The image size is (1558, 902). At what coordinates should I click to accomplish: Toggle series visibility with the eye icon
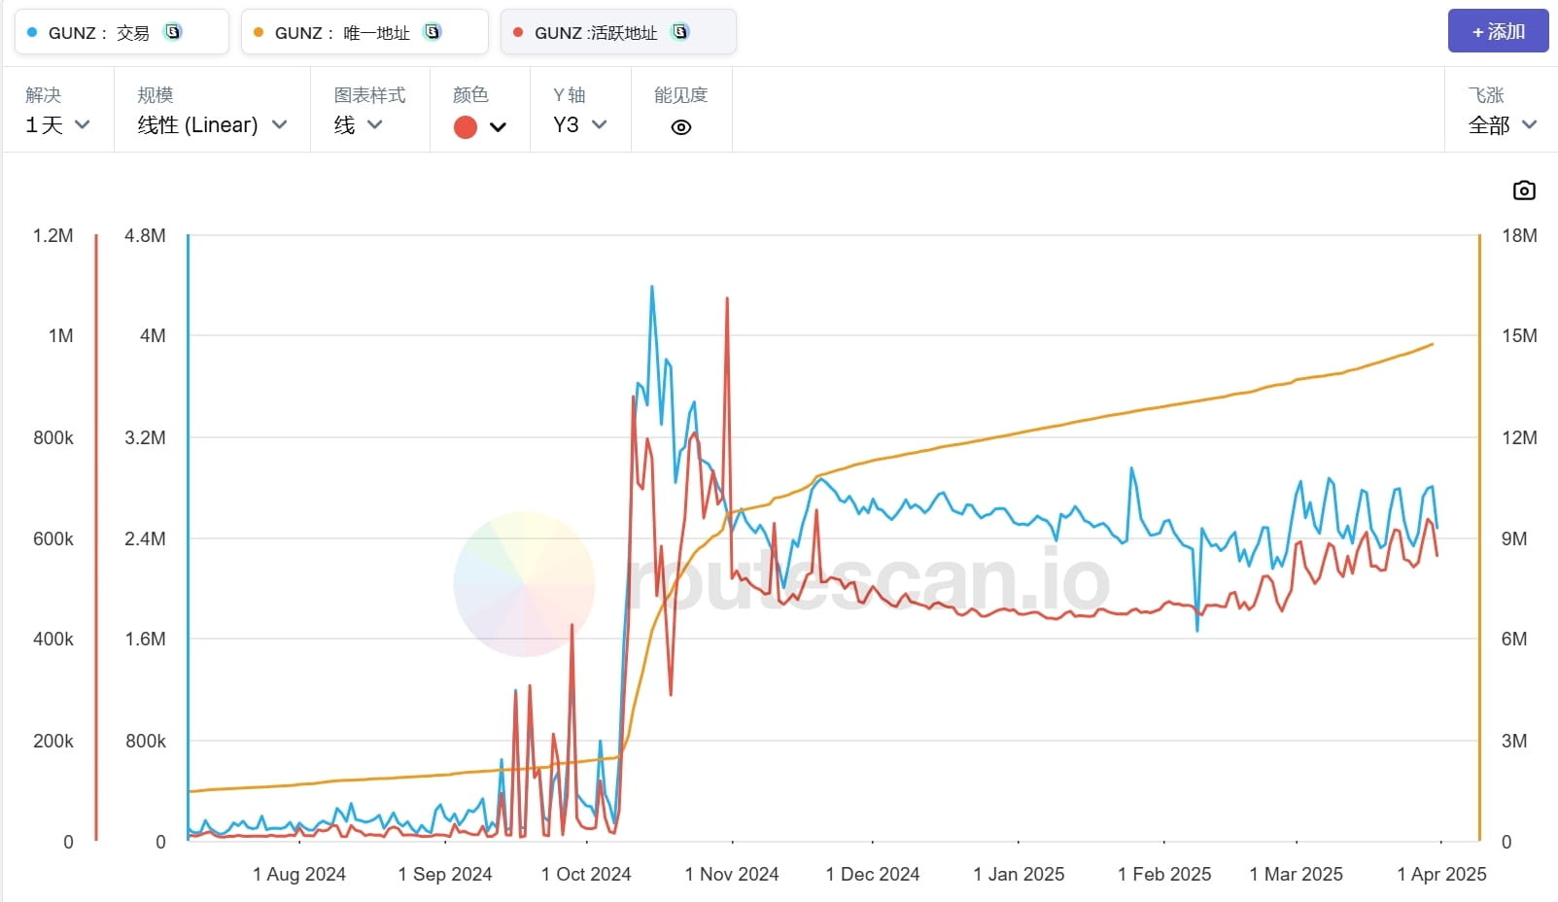click(x=681, y=127)
